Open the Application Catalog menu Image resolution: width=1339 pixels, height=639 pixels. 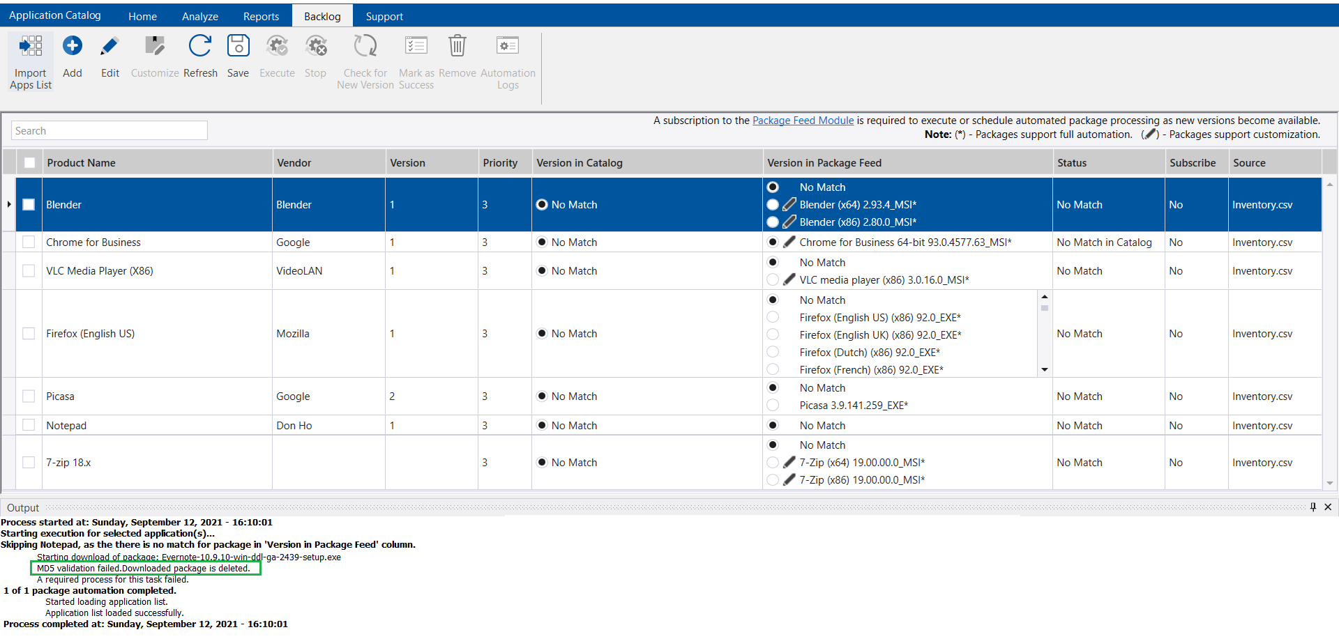click(x=55, y=15)
